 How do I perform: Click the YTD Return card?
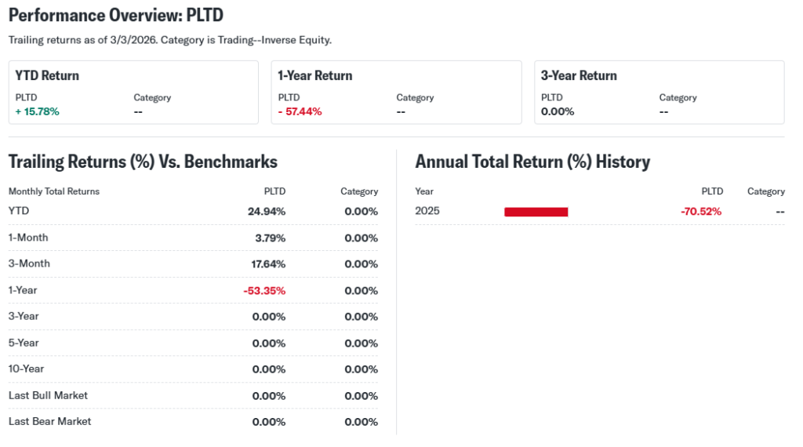point(133,93)
